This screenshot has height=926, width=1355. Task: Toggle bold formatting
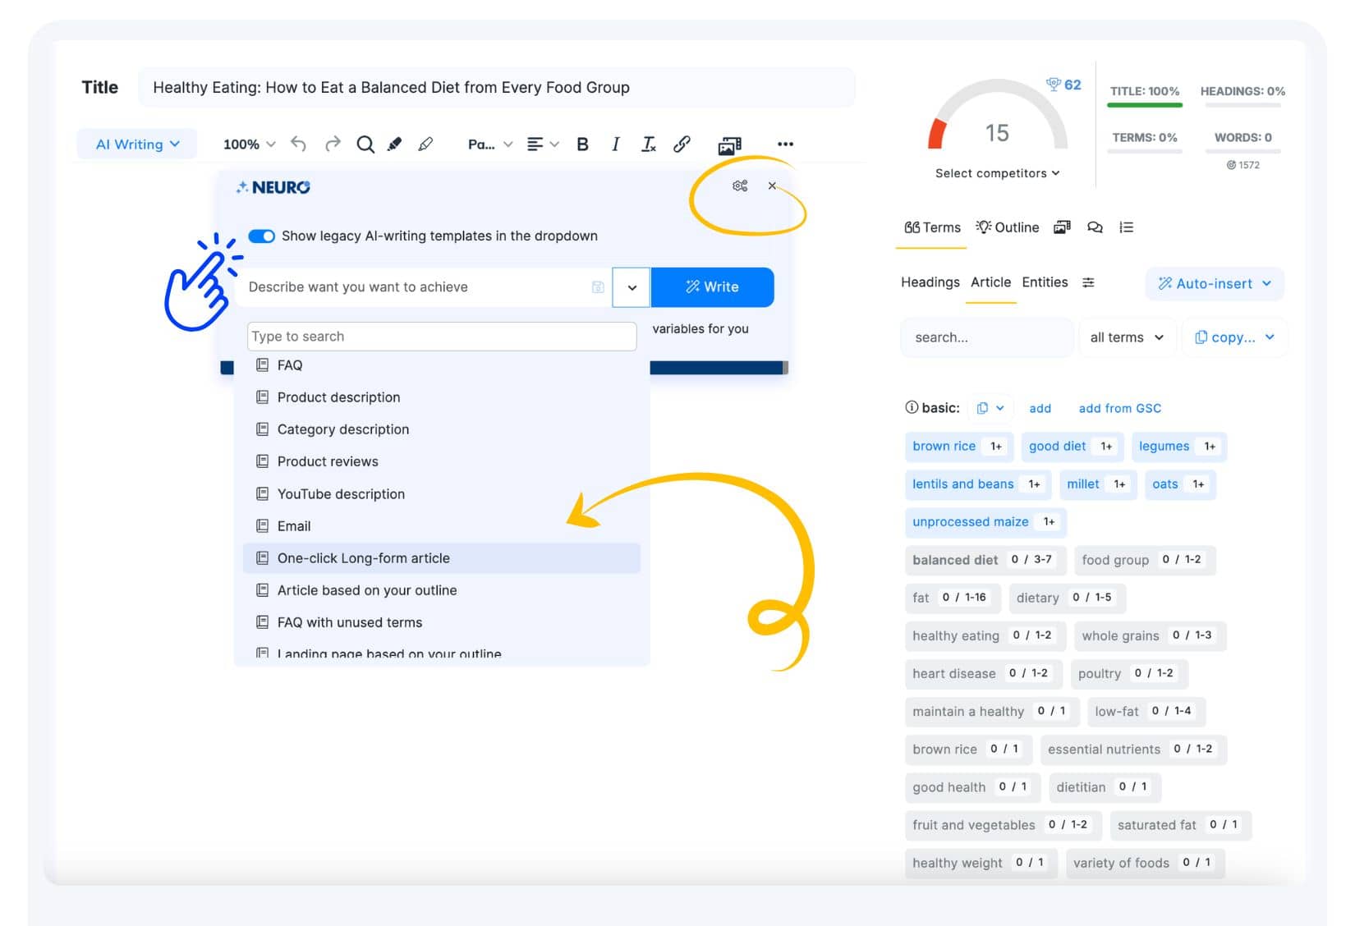click(582, 144)
